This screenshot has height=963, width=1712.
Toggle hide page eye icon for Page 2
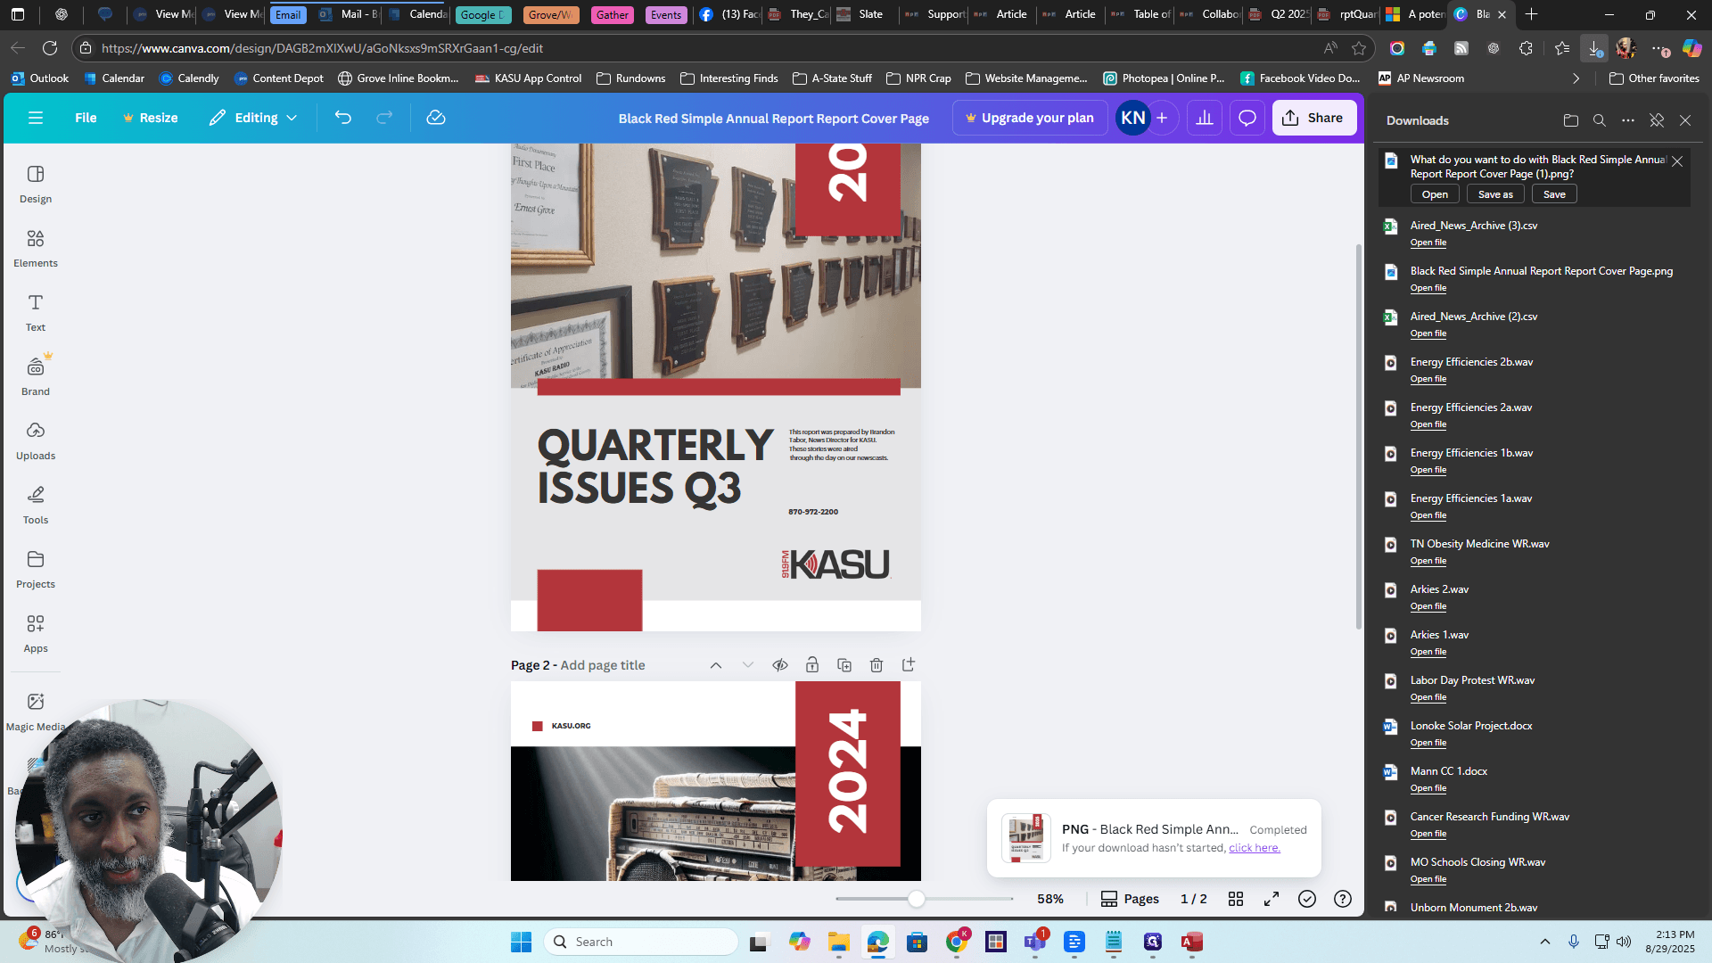coord(780,665)
